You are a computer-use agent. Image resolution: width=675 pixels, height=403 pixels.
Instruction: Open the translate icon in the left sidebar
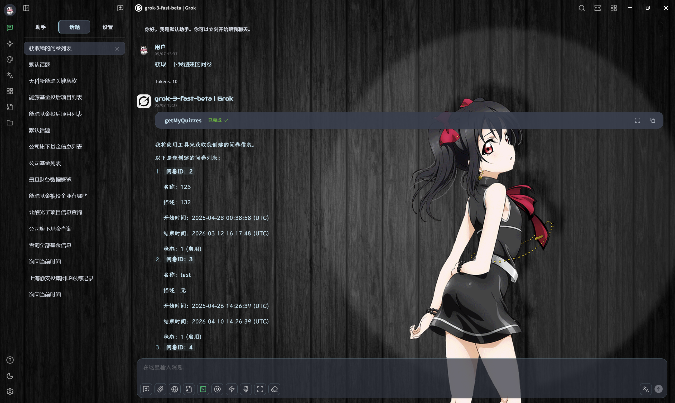point(10,75)
